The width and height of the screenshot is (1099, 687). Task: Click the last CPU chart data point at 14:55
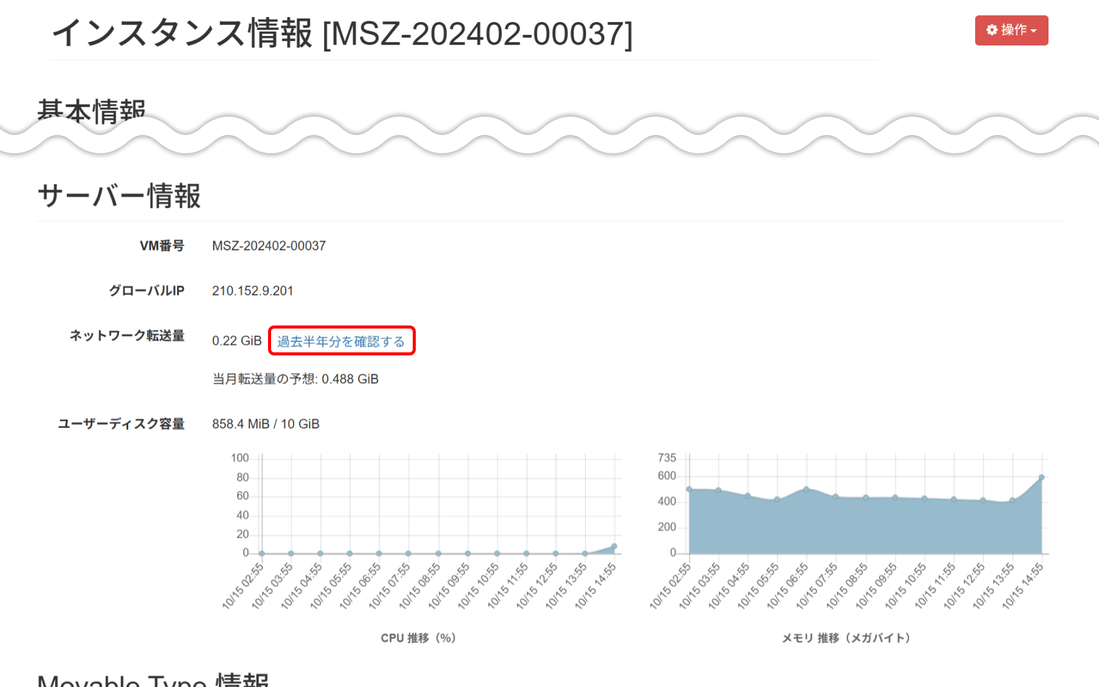(614, 546)
